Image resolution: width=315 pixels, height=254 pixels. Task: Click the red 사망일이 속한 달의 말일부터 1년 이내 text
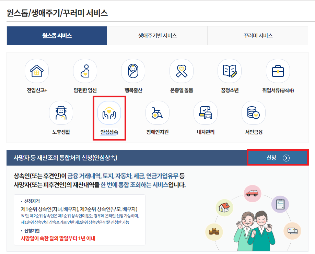coord(58,238)
